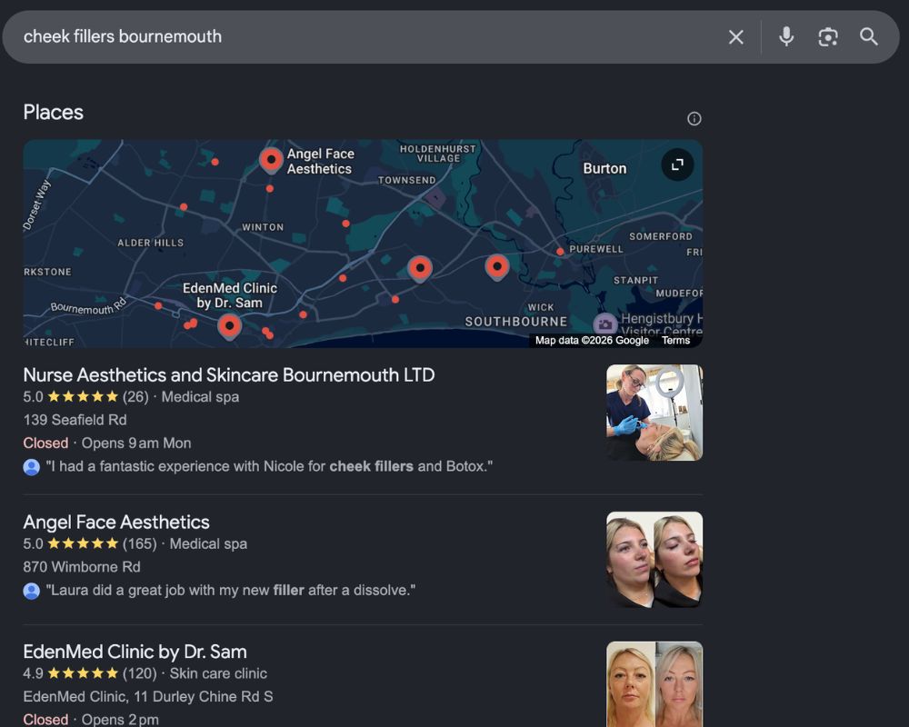This screenshot has height=727, width=909.
Task: Start voice search with the microphone icon
Action: click(786, 36)
